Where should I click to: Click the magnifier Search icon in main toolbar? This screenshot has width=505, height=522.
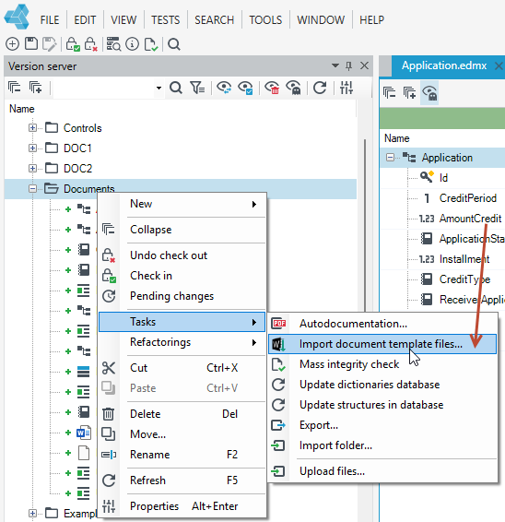click(x=173, y=44)
